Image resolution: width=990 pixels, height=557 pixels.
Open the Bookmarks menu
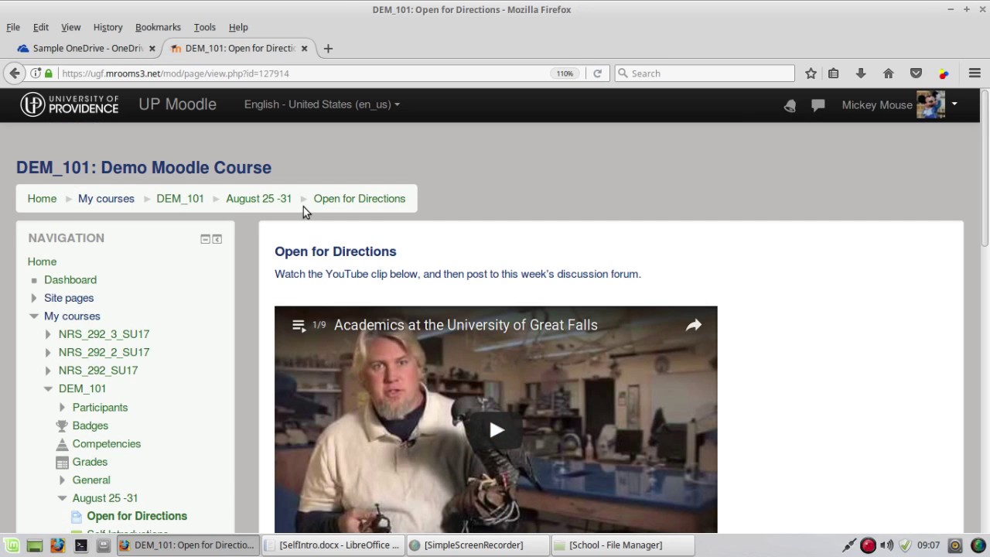coord(158,27)
